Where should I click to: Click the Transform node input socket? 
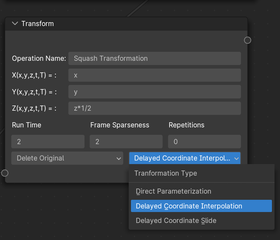(5, 173)
